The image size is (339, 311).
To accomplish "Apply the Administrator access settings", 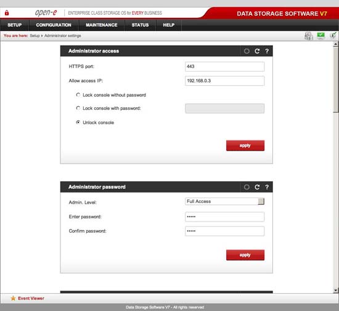I will click(x=245, y=146).
